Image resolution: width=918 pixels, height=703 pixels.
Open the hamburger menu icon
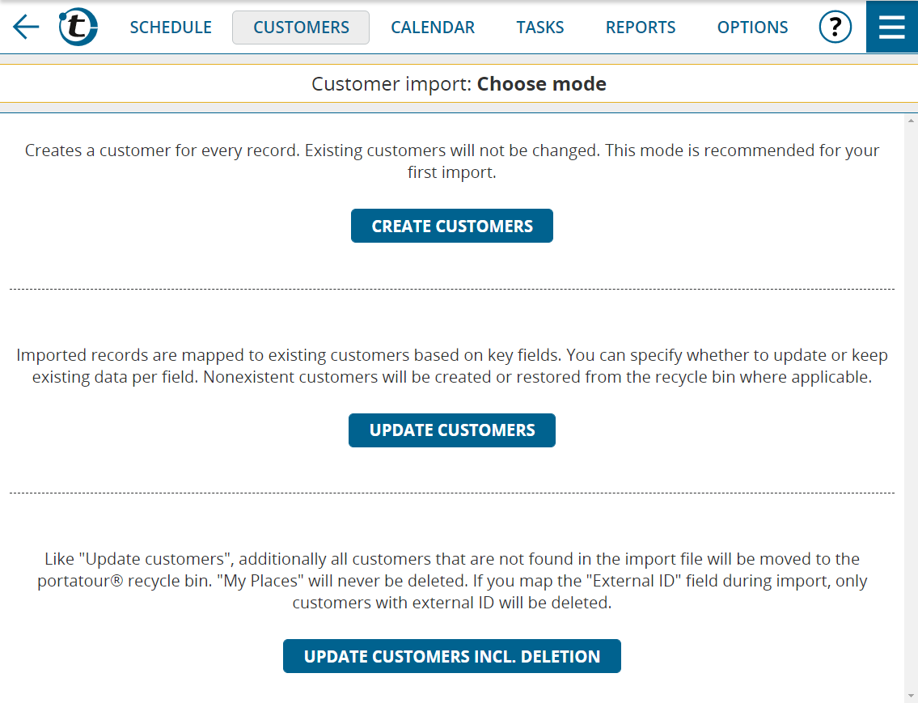891,26
